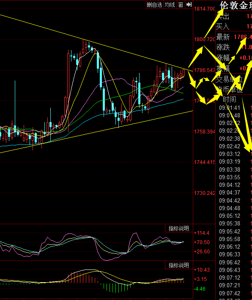252x300 pixels.
Task: Select the 09:06:33 tick row
Action: [236, 255]
